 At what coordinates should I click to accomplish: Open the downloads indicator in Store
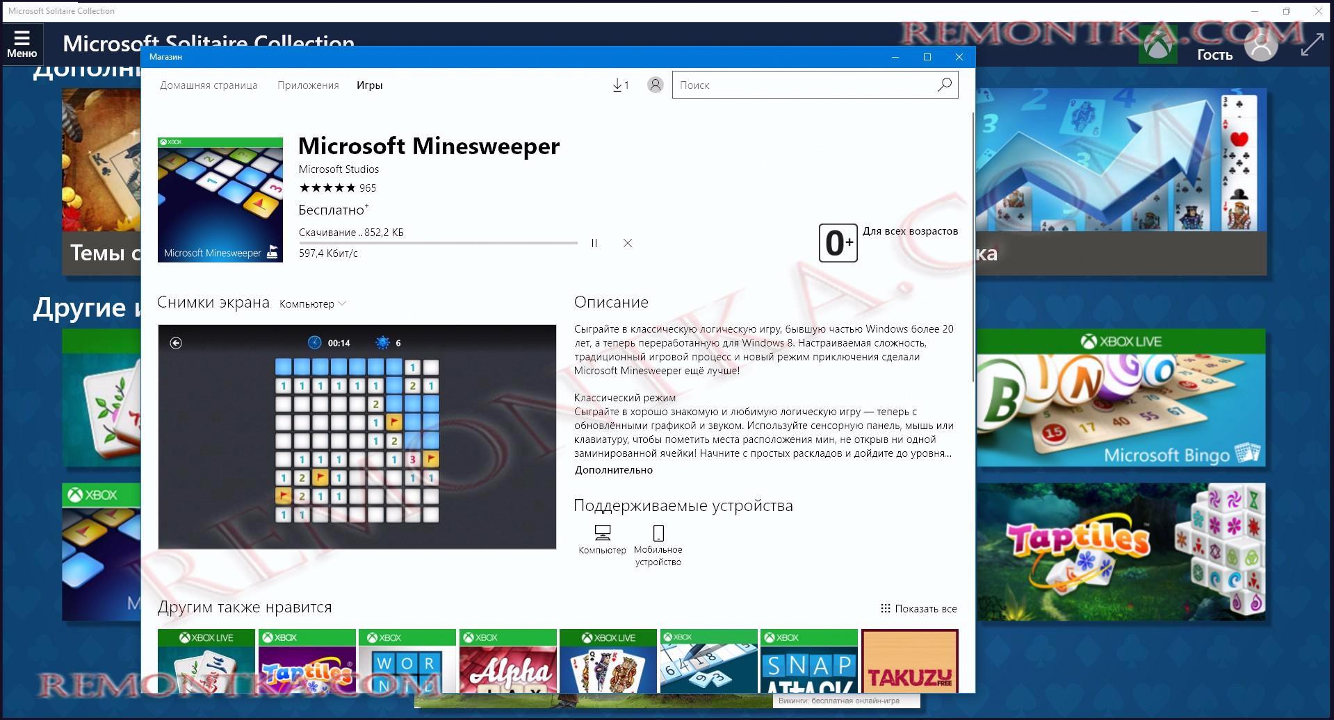[x=620, y=85]
